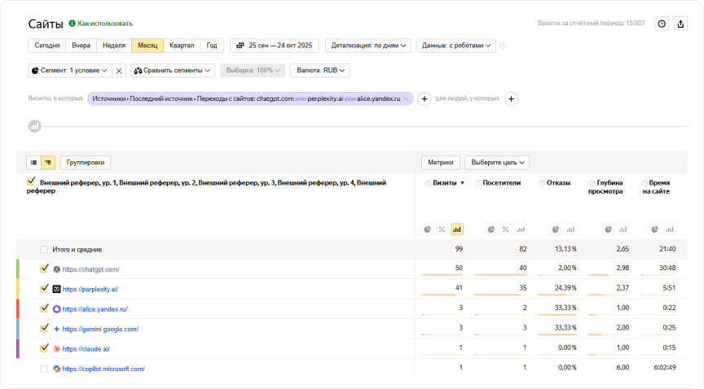Select pie chart icon under Визиты

pos(428,229)
